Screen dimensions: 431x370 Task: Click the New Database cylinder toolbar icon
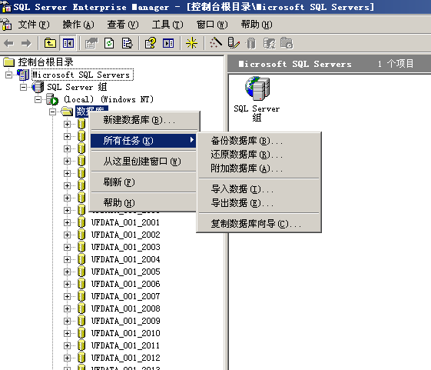[x=250, y=43]
